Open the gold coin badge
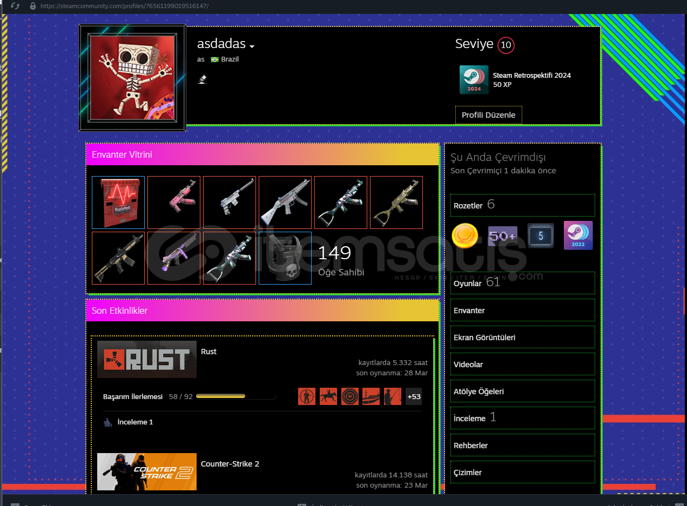Image resolution: width=687 pixels, height=506 pixels. pos(465,236)
